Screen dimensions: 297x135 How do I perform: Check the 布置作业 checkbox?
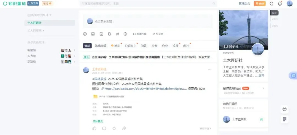tap(134, 34)
